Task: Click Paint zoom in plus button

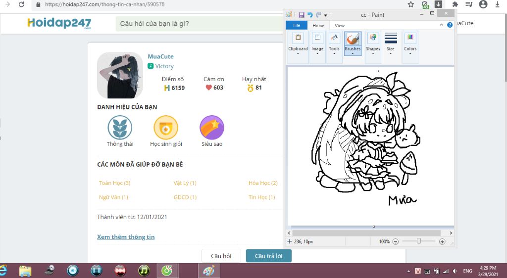Action: click(442, 241)
